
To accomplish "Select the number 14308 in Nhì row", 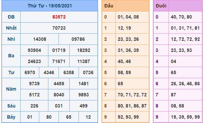I will click(x=40, y=39).
